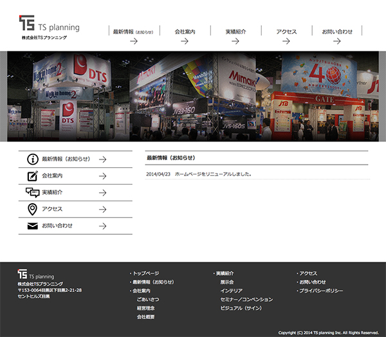386x337 pixels.
Task: Click the envelope icon beside お問い合わせ
Action: pos(33,226)
